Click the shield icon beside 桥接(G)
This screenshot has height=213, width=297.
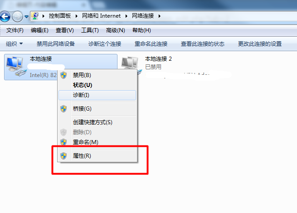[x=63, y=109]
